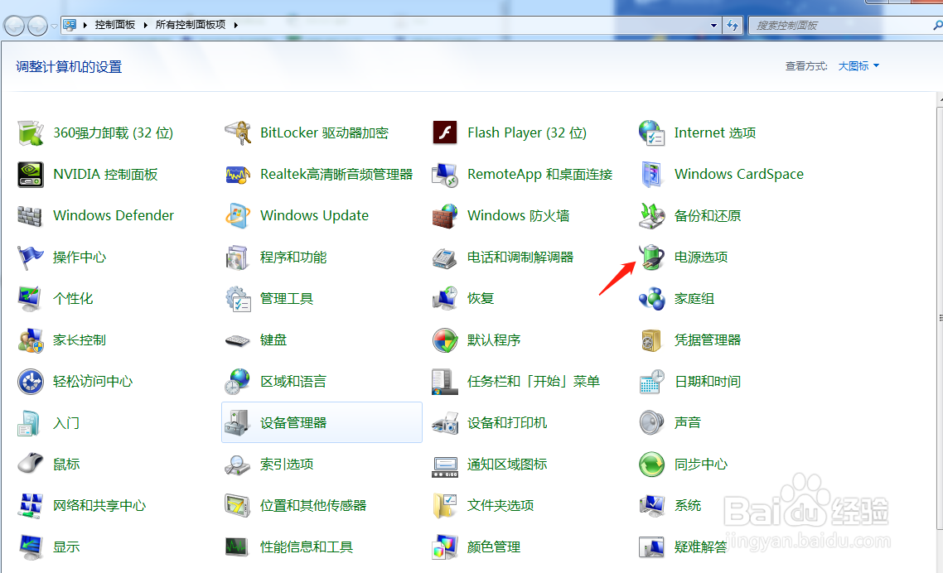
Task: Click the 搜索控制面板 search field
Action: pos(841,25)
